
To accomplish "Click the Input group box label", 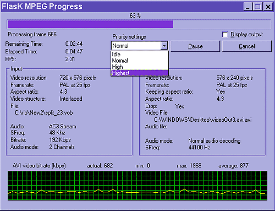I will pos(16,69).
